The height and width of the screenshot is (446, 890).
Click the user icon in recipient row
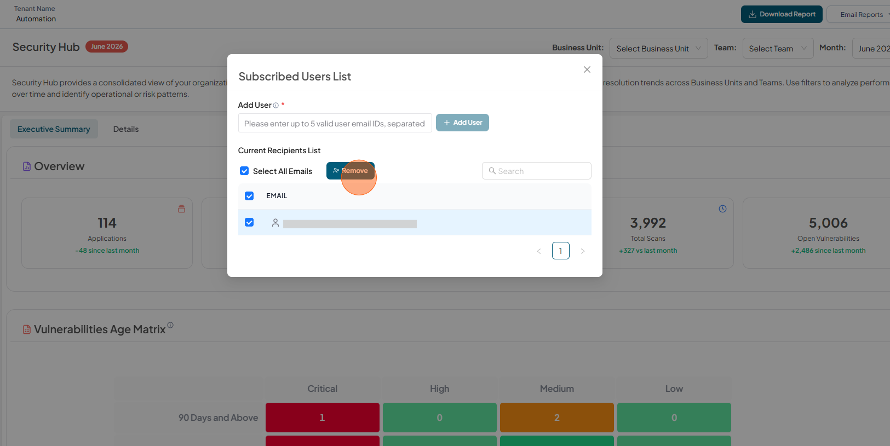click(275, 223)
